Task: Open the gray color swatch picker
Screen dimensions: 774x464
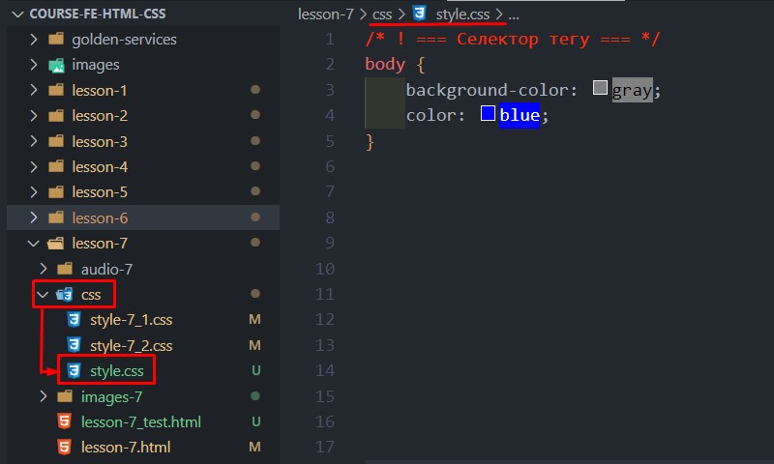Action: pos(600,88)
